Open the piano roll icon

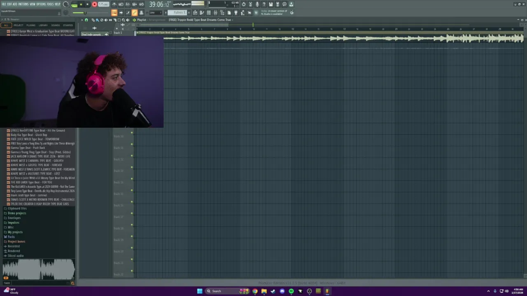point(202,13)
